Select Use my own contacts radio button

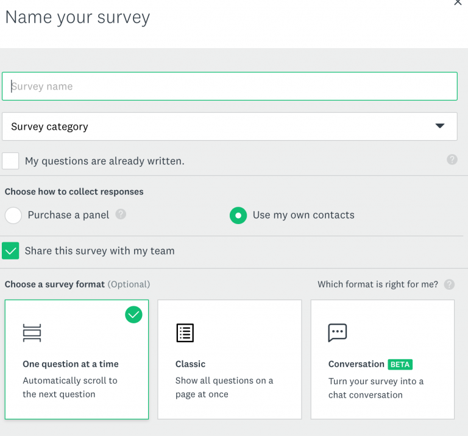point(238,215)
